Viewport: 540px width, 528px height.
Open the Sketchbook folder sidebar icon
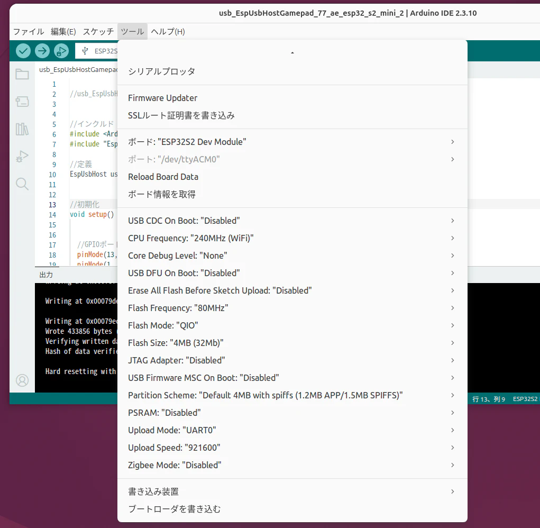pos(22,74)
